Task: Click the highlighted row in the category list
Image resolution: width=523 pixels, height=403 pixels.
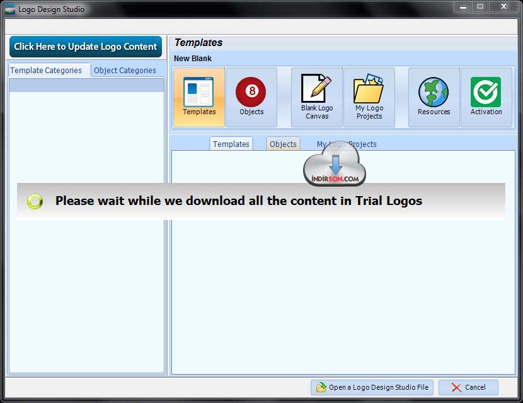Action: (87, 86)
